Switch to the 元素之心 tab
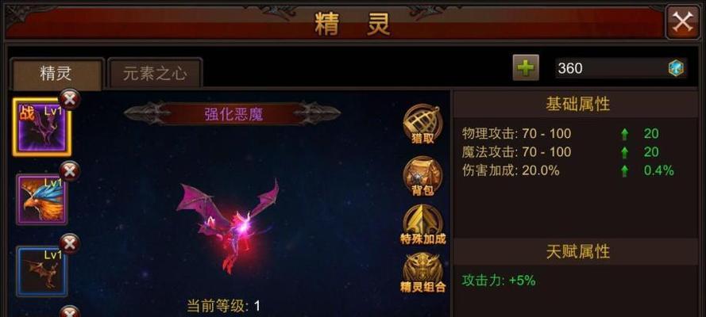Screen dimensions: 706x317 click(155, 73)
